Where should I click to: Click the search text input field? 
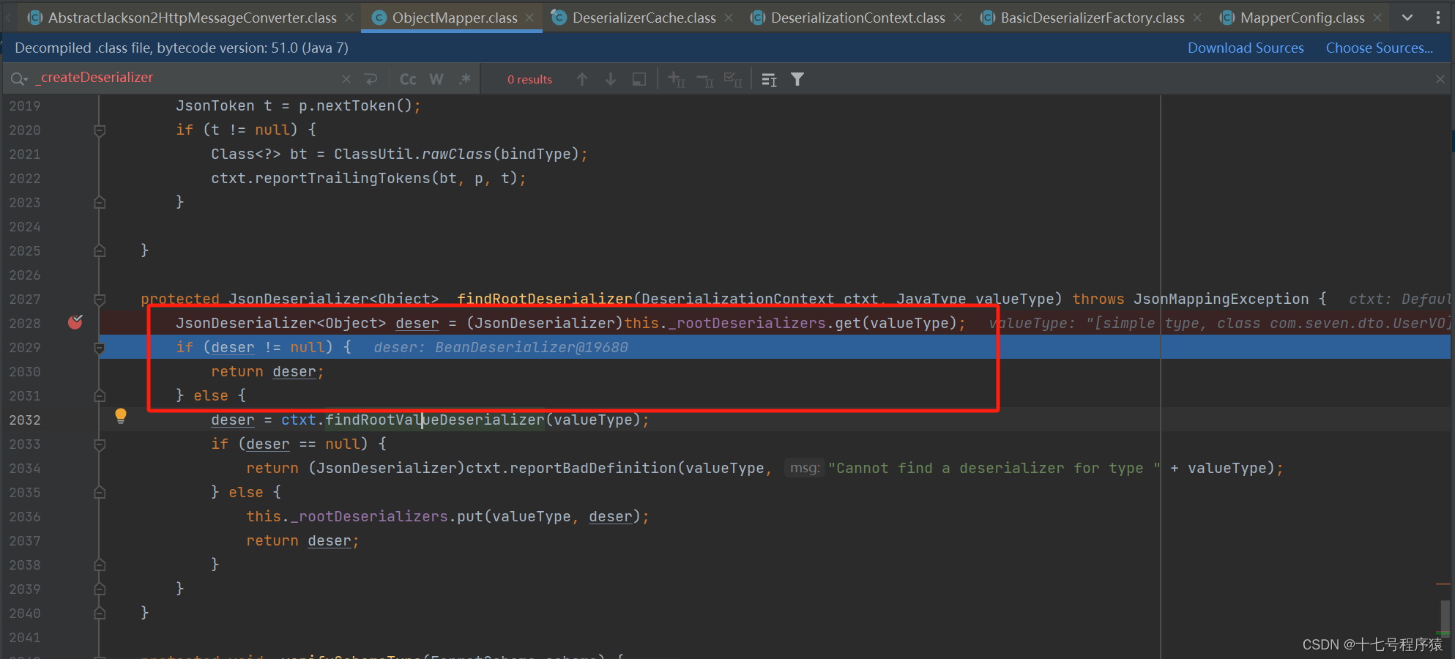187,78
